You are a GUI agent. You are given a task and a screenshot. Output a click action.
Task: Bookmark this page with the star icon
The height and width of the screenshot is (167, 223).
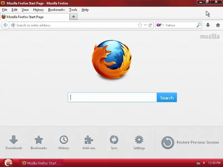[140, 25]
